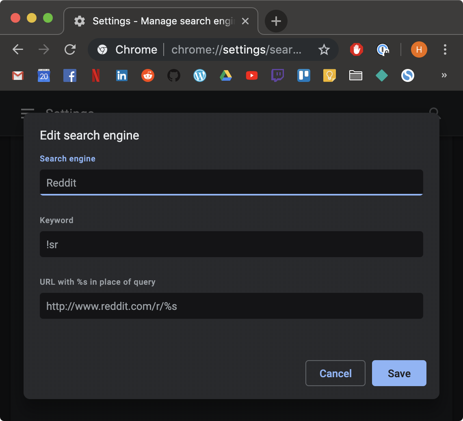Image resolution: width=463 pixels, height=421 pixels.
Task: Open the red hand ad blocker extension
Action: (x=357, y=49)
